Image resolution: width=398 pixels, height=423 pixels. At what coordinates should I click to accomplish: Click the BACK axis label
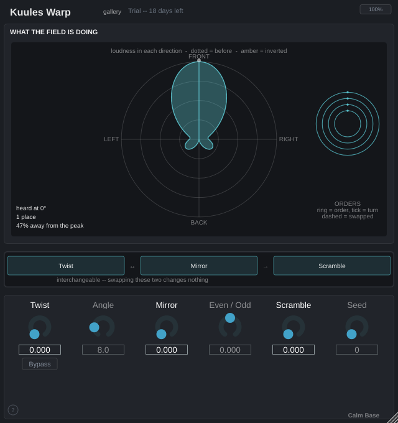click(199, 222)
